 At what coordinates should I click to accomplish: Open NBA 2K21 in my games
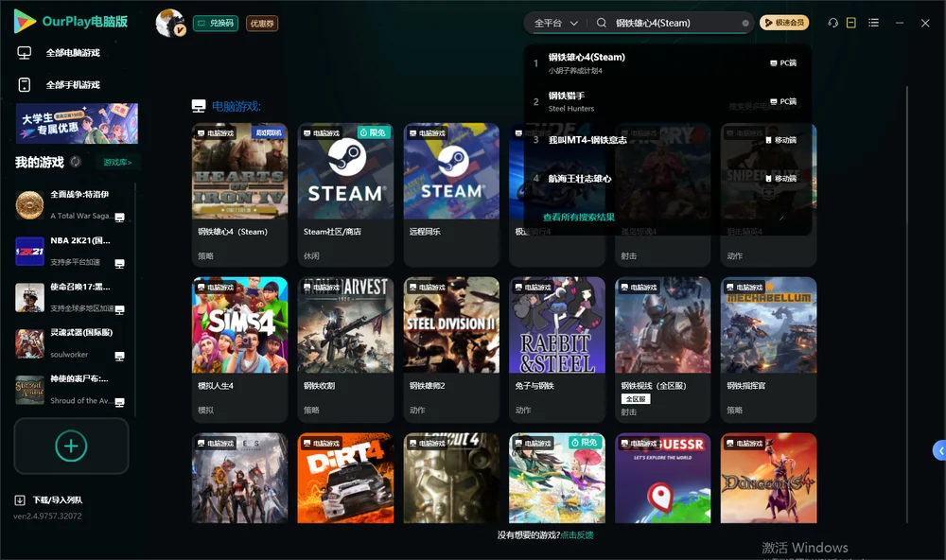pos(71,251)
